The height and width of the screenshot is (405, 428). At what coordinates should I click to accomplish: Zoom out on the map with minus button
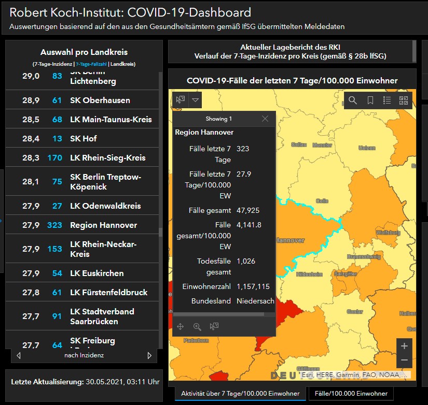[404, 360]
